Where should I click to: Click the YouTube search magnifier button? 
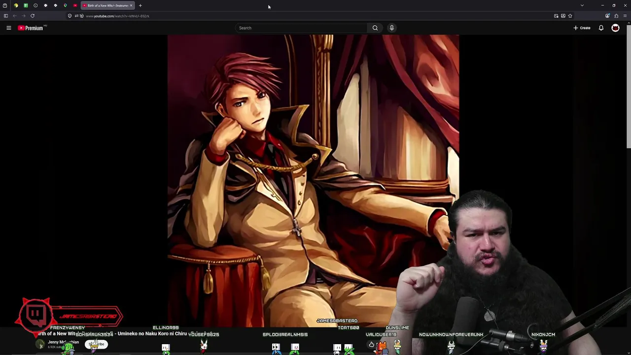(375, 28)
